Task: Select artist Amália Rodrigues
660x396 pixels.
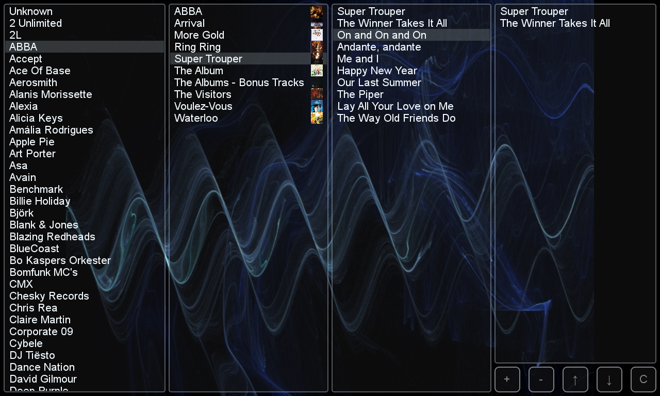Action: pyautogui.click(x=85, y=130)
